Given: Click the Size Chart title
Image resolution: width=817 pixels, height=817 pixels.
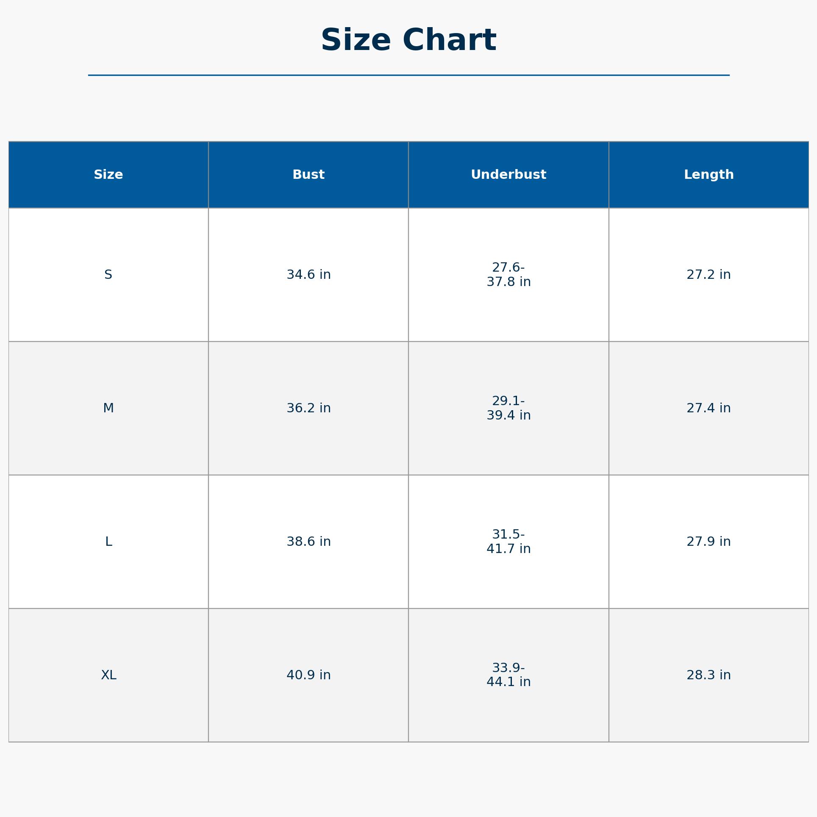Looking at the screenshot, I should (408, 41).
